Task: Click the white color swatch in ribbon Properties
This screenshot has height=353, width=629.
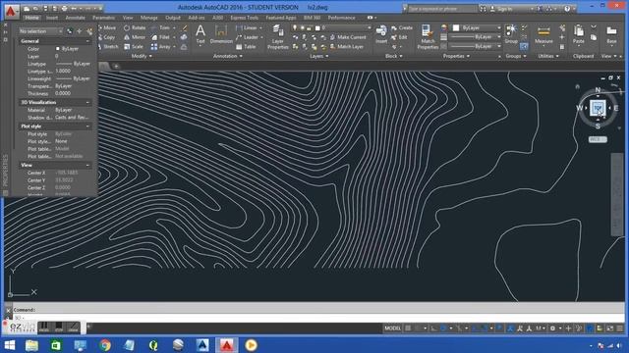Action: [x=456, y=27]
